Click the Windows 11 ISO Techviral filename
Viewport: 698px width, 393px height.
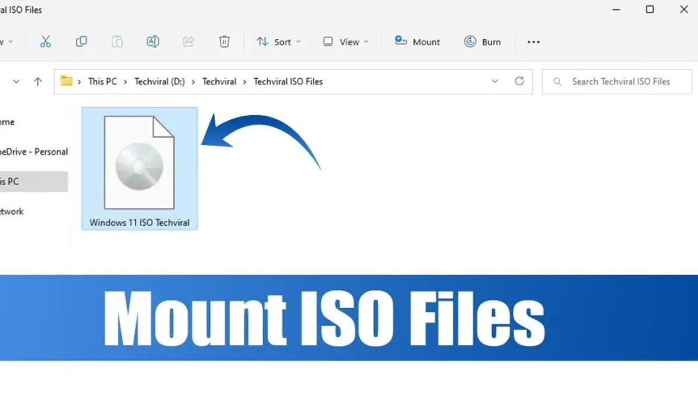[140, 222]
